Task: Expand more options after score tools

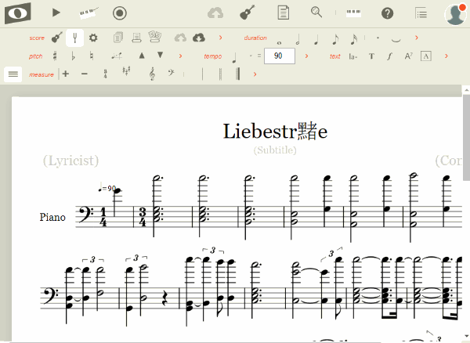Action: point(221,38)
